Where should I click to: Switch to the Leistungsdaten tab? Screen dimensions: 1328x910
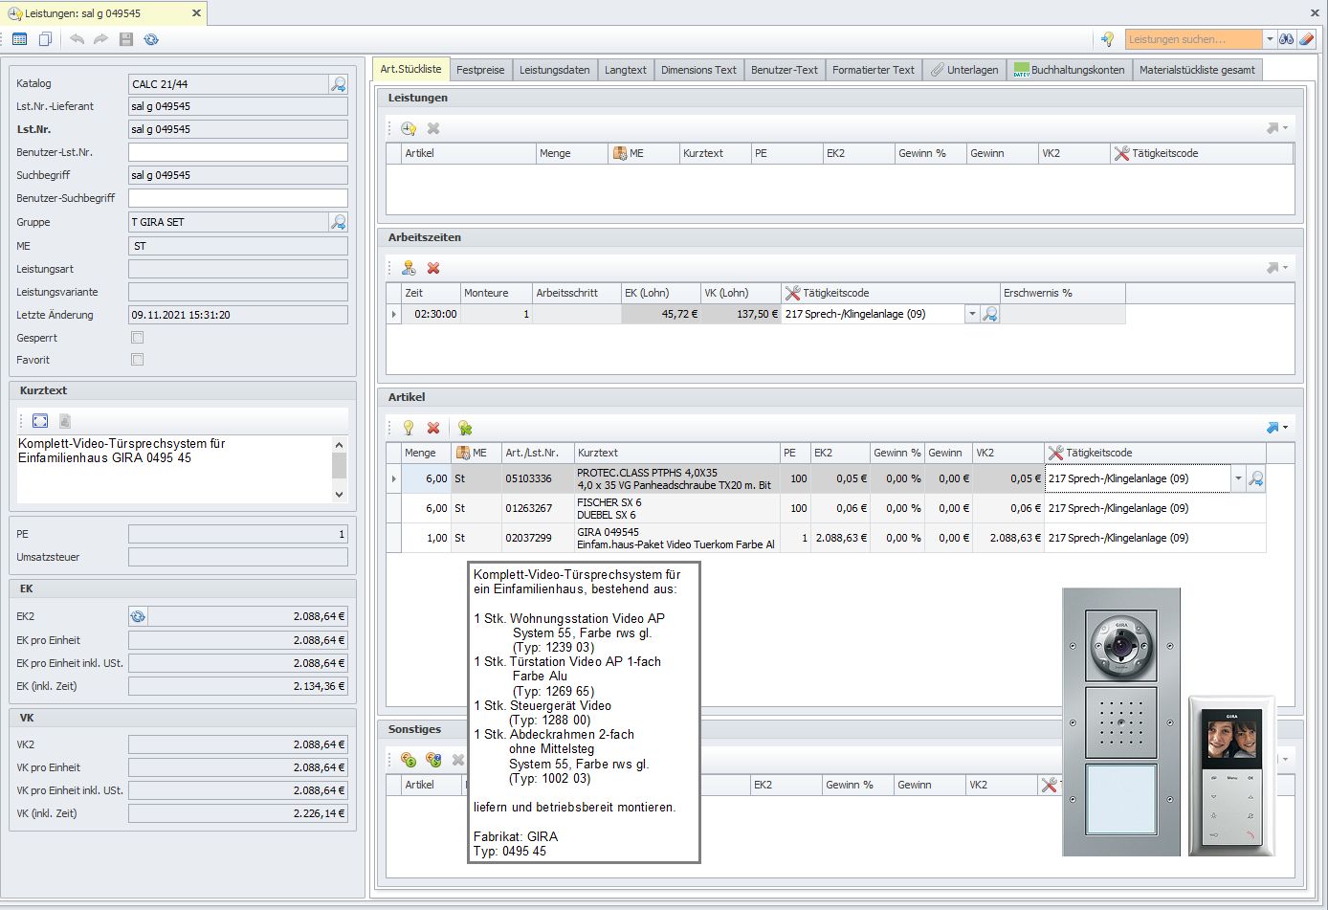pos(555,70)
